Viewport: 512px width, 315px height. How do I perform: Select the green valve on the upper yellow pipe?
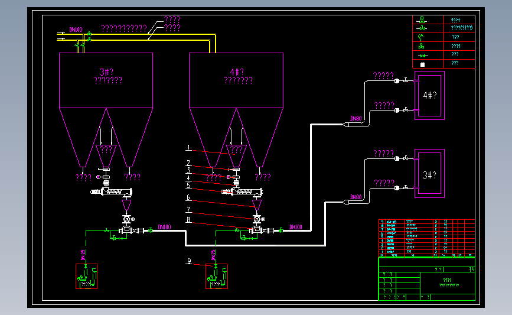click(x=89, y=34)
